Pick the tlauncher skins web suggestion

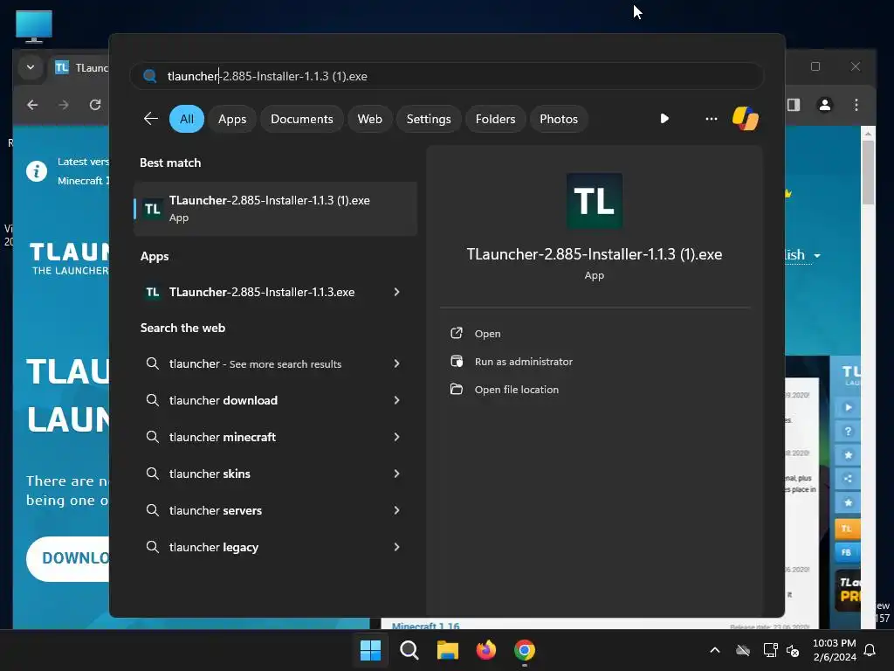tap(210, 474)
